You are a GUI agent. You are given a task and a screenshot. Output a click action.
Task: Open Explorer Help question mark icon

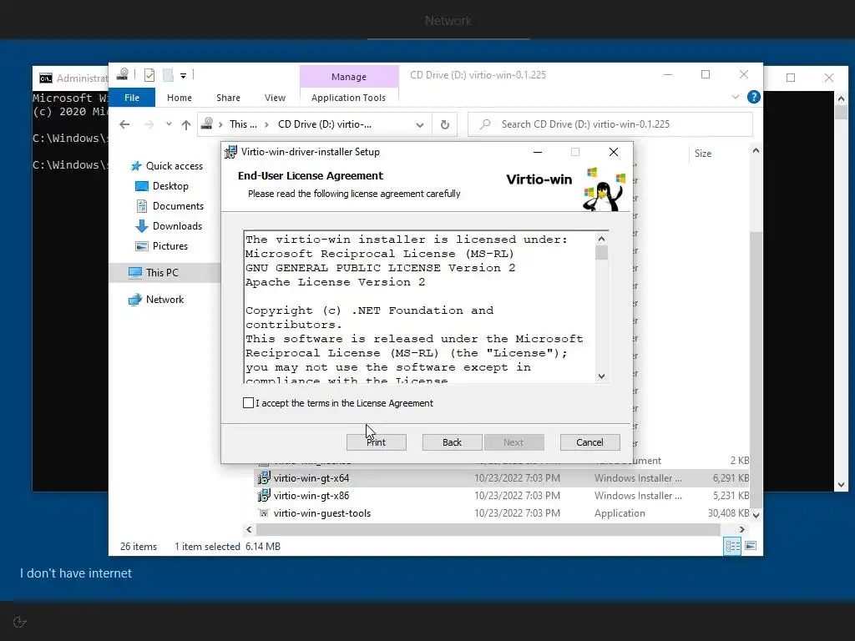point(754,97)
